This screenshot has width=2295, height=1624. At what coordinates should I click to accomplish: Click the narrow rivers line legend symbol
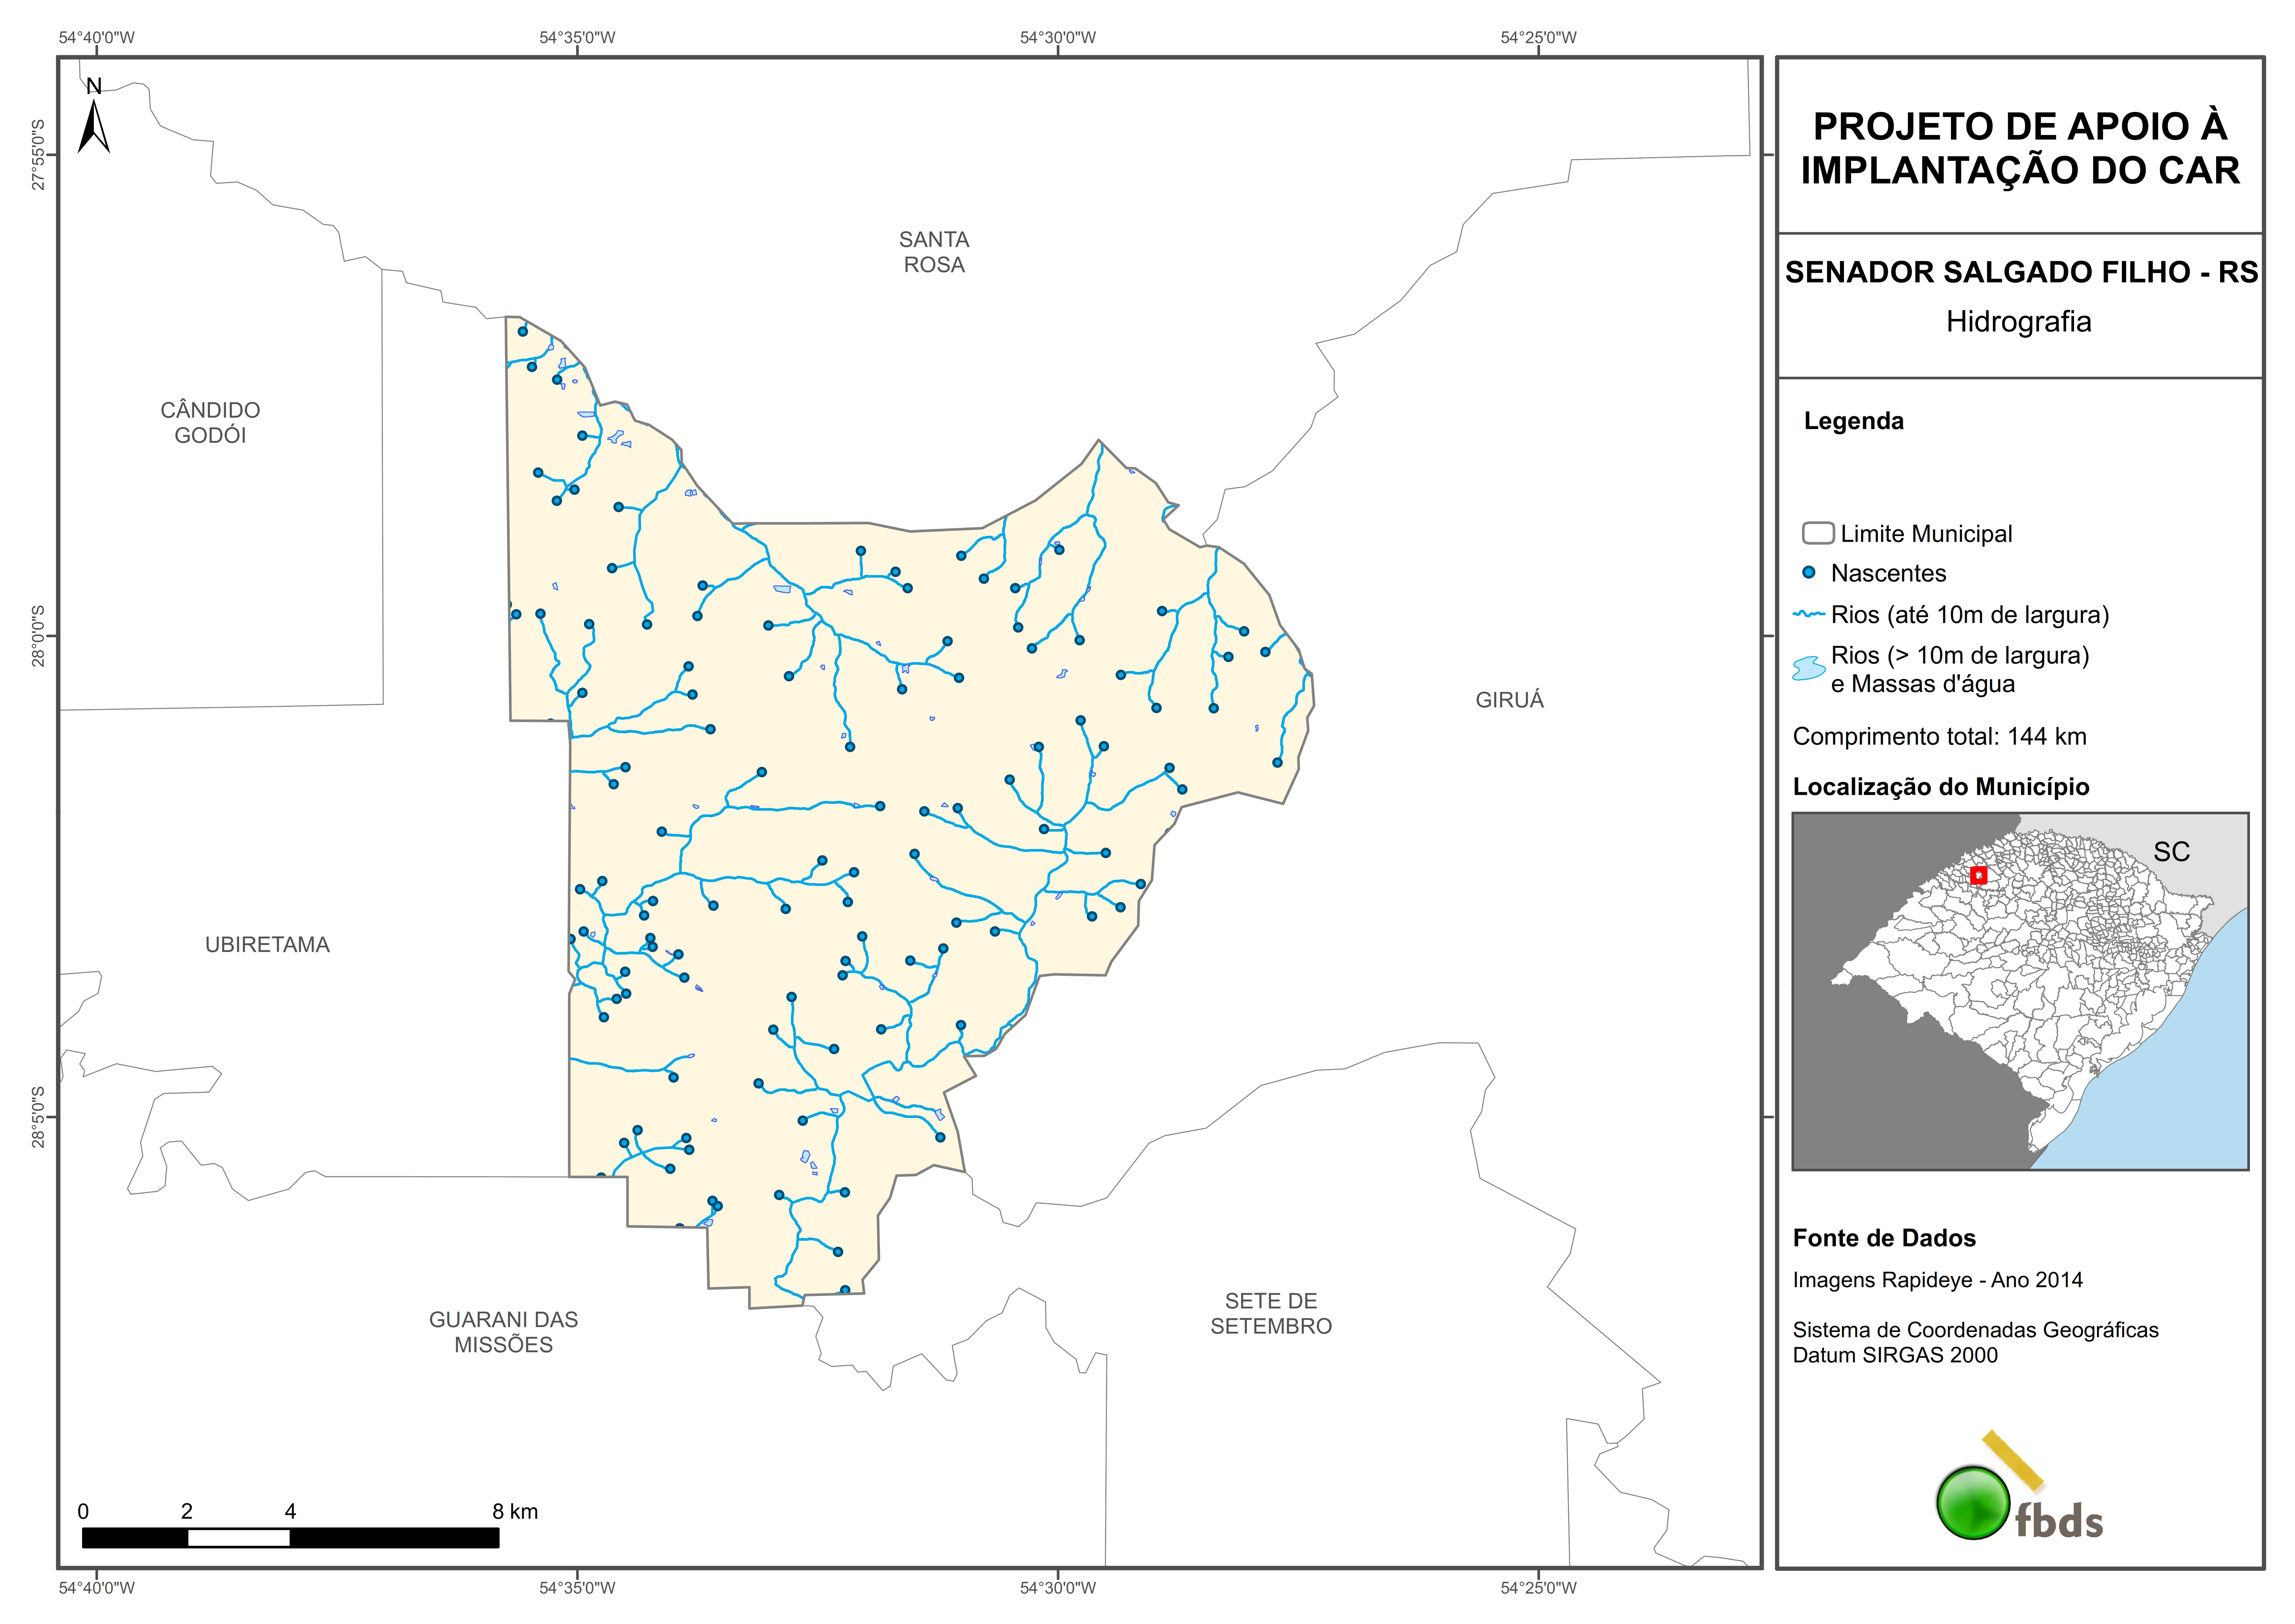tap(1809, 614)
